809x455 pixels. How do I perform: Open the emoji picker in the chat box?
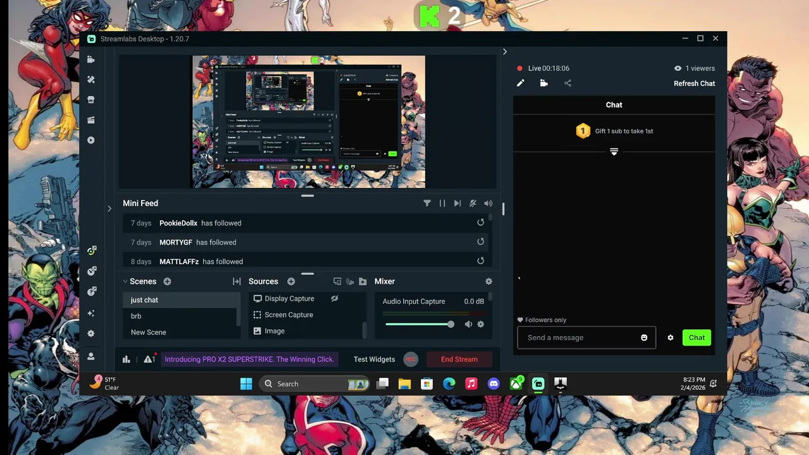pos(644,337)
